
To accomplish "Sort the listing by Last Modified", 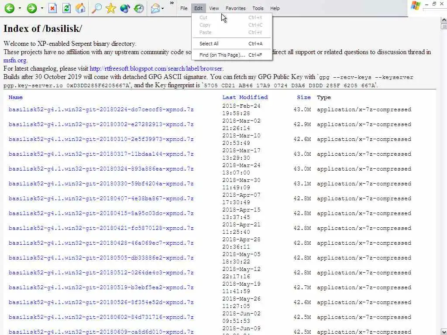I will coord(245,97).
